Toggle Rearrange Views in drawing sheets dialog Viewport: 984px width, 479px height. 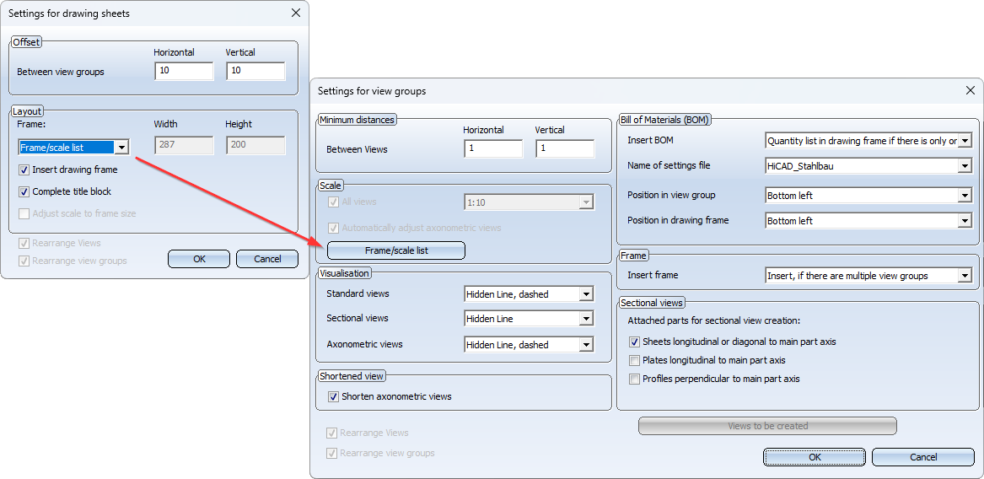(x=24, y=243)
